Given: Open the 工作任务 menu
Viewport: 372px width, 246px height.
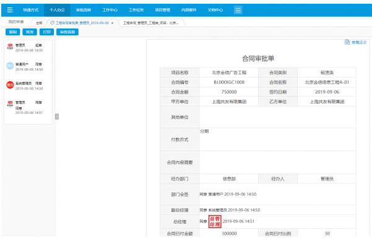Looking at the screenshot, I should (x=136, y=10).
